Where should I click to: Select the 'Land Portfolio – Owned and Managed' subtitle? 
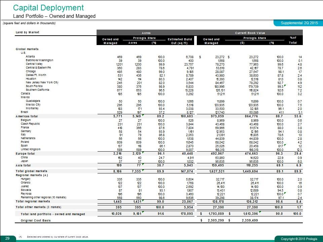tap(54, 16)
